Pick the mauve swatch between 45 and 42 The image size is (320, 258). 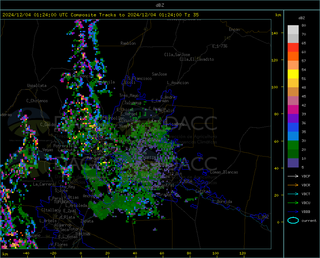[x=293, y=101]
